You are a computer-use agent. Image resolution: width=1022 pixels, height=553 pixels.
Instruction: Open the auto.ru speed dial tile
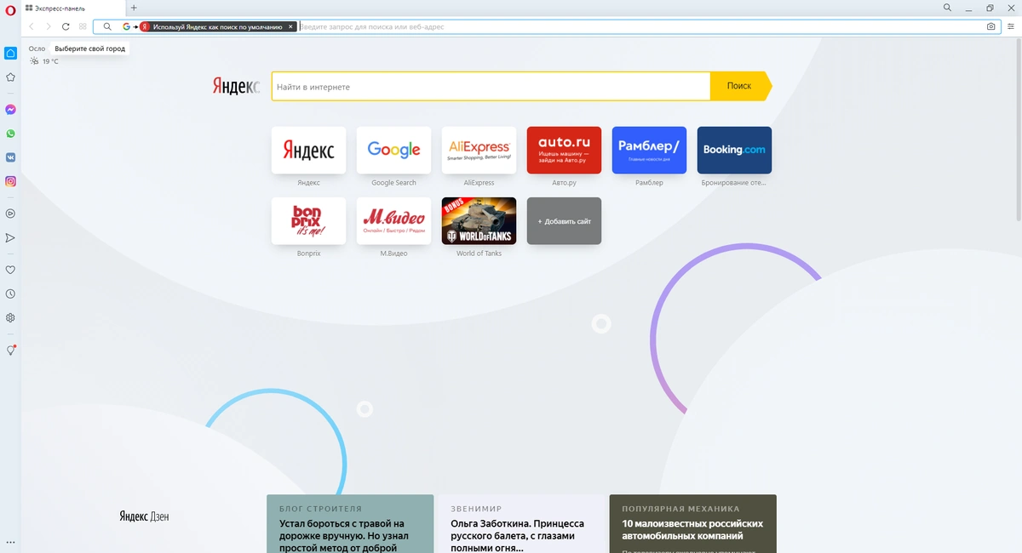pos(564,151)
